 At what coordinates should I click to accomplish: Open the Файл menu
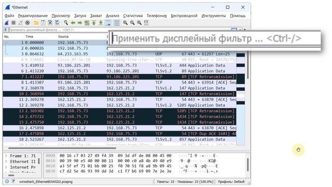coord(9,16)
